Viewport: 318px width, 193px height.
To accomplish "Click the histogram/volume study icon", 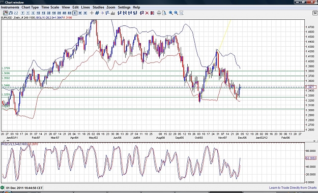I will click(x=112, y=13).
